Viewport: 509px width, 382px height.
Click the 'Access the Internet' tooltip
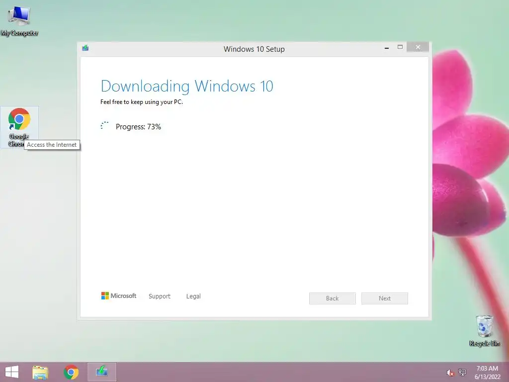click(52, 145)
